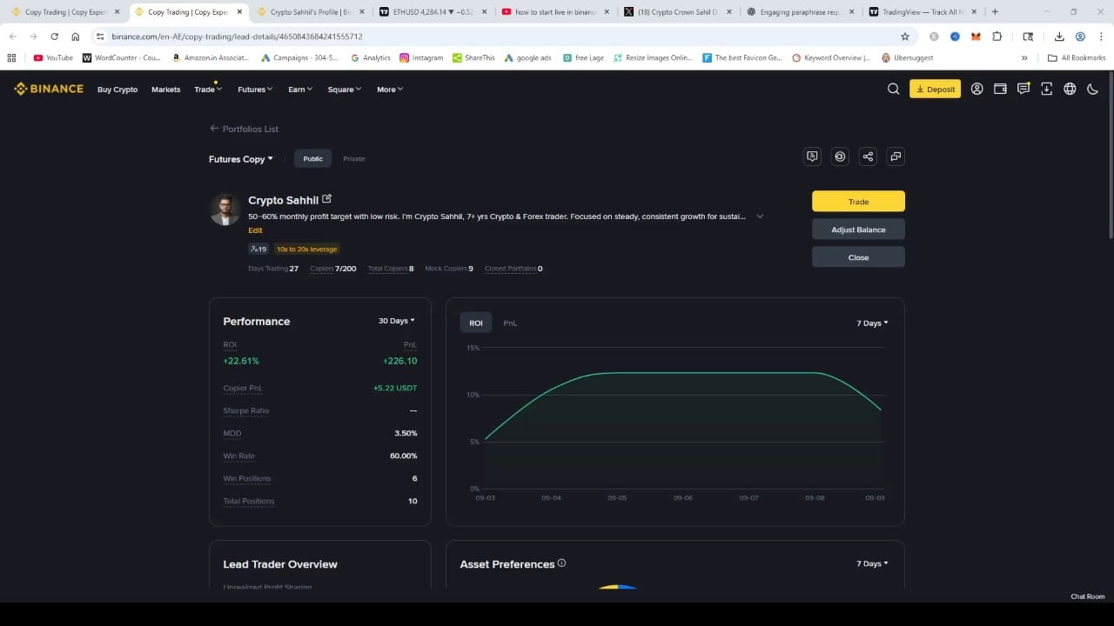Screen dimensions: 1114x626
Task: Open the Binance search icon
Action: 893,89
